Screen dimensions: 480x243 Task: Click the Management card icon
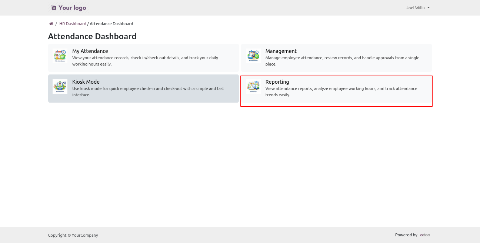coord(253,56)
